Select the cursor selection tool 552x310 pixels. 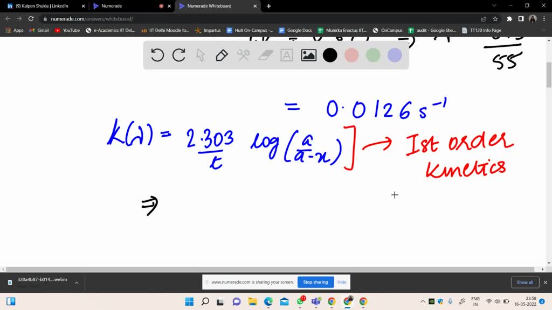pos(200,55)
